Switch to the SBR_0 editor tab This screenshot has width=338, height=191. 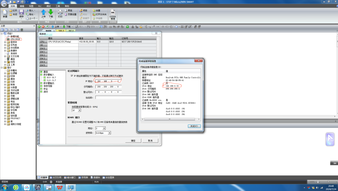(x=62, y=31)
